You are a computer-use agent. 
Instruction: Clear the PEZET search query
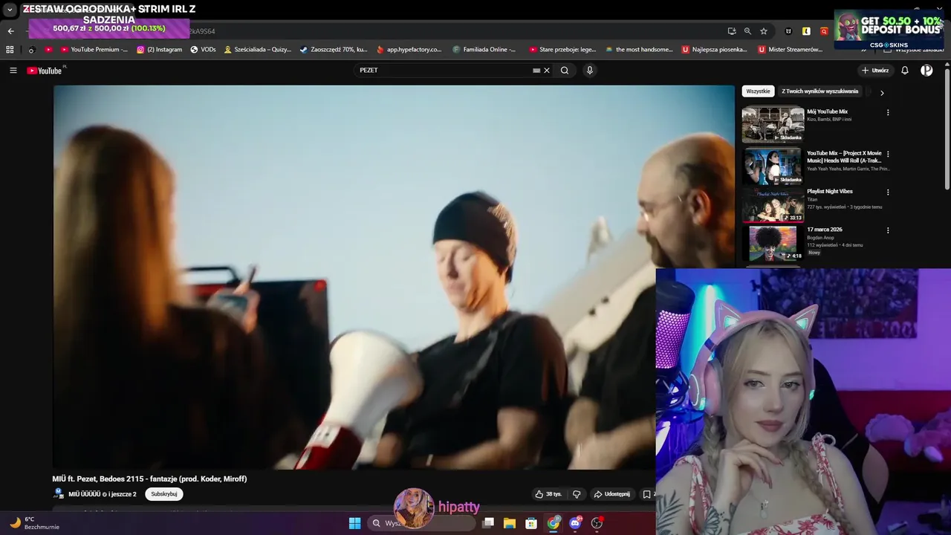547,71
